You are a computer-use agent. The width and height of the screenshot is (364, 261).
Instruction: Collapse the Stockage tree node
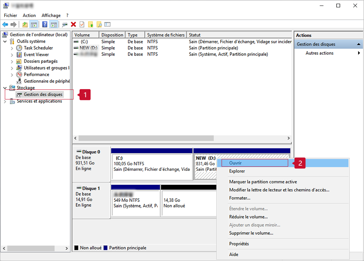(5, 88)
